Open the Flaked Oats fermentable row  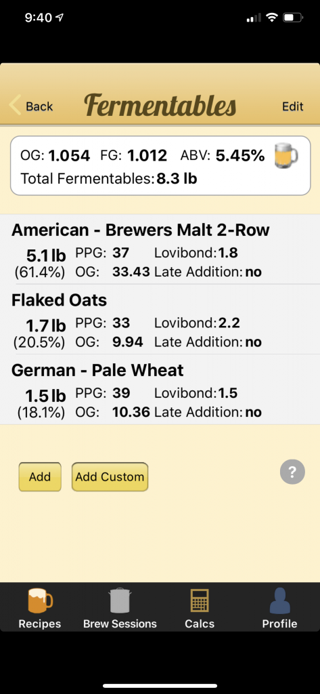coord(160,319)
